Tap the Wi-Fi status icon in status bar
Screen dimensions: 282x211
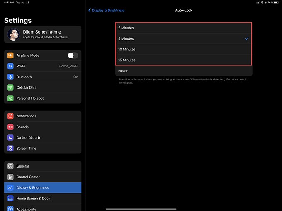pos(262,2)
